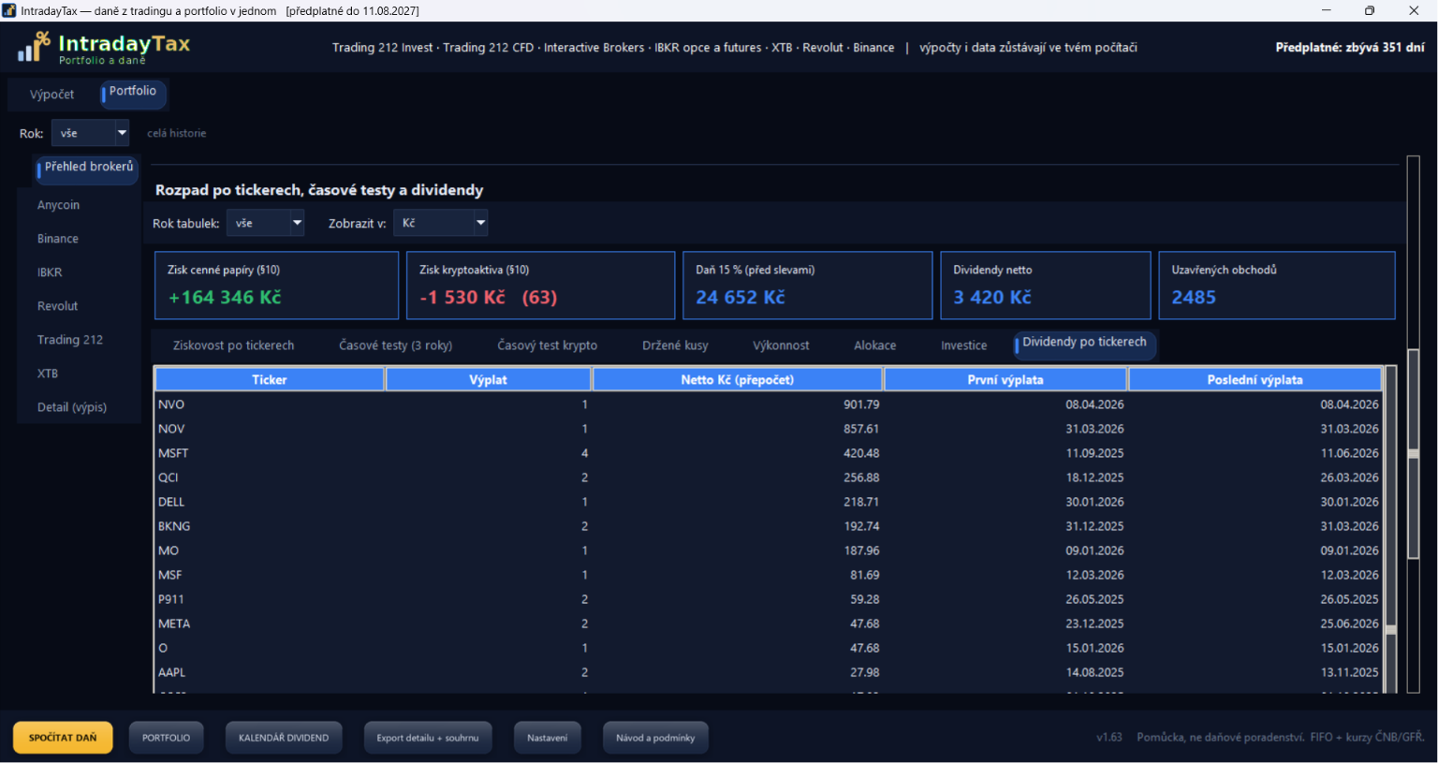The width and height of the screenshot is (1438, 763).
Task: View the Alokace tab
Action: 874,345
